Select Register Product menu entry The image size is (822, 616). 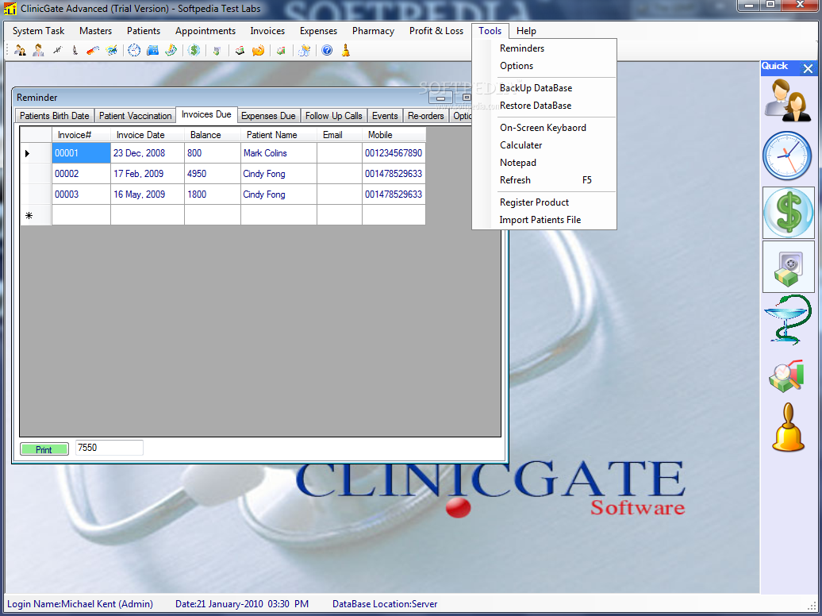tap(544, 202)
